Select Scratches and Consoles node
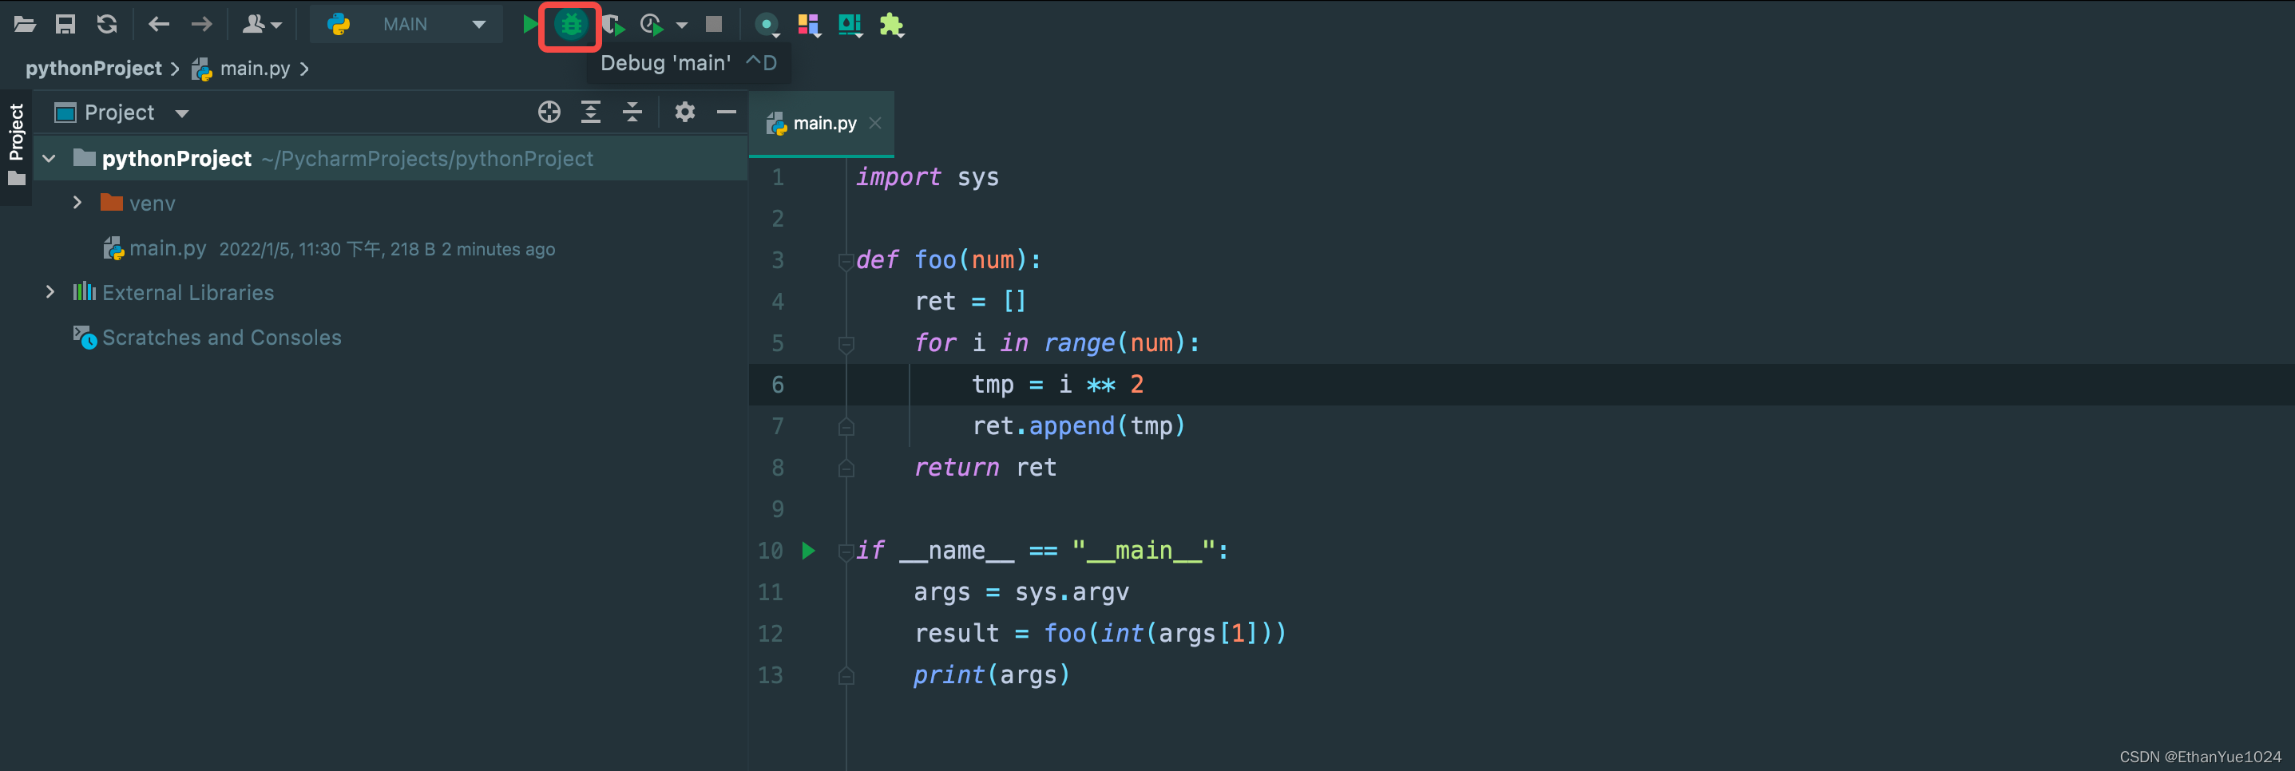Image resolution: width=2295 pixels, height=771 pixels. pos(222,338)
